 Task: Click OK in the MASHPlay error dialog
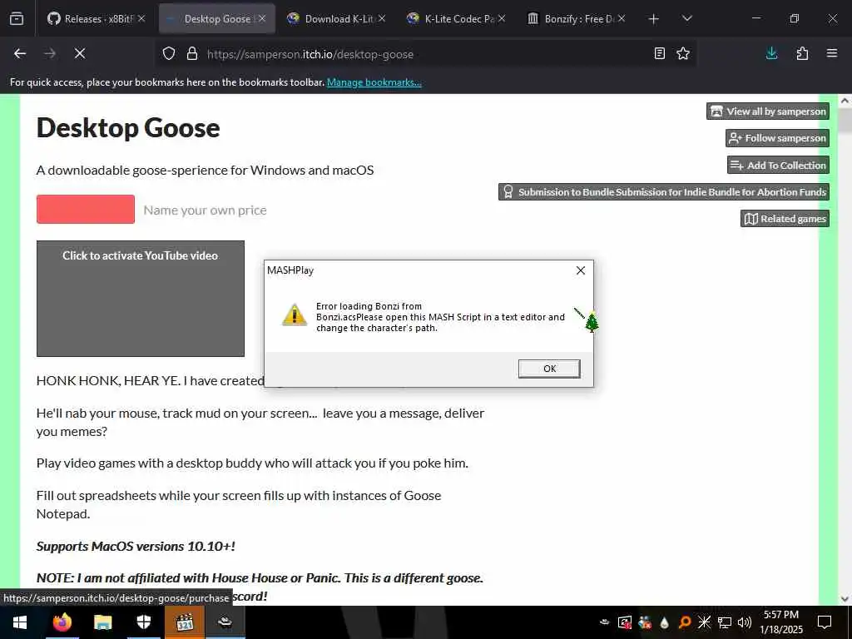(x=549, y=369)
